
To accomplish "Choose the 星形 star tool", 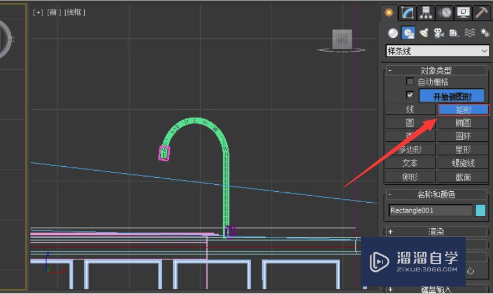I will 463,150.
